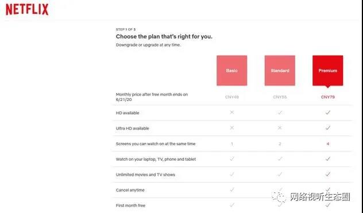Click the Choose the plan heading

(x=164, y=37)
